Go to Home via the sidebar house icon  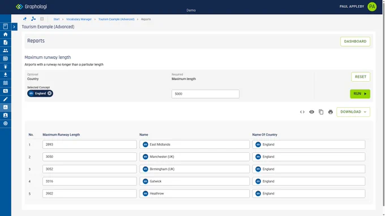(6, 34)
